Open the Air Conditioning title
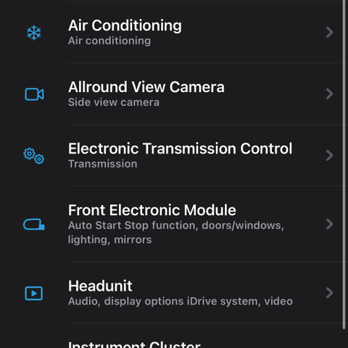348x348 pixels. (125, 25)
